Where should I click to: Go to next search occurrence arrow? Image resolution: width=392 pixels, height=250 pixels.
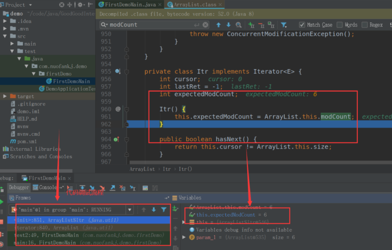click(x=228, y=25)
